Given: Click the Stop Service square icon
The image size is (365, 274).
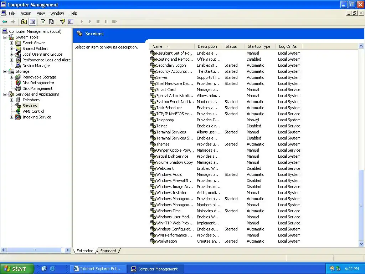Looking at the screenshot, I should (x=98, y=22).
